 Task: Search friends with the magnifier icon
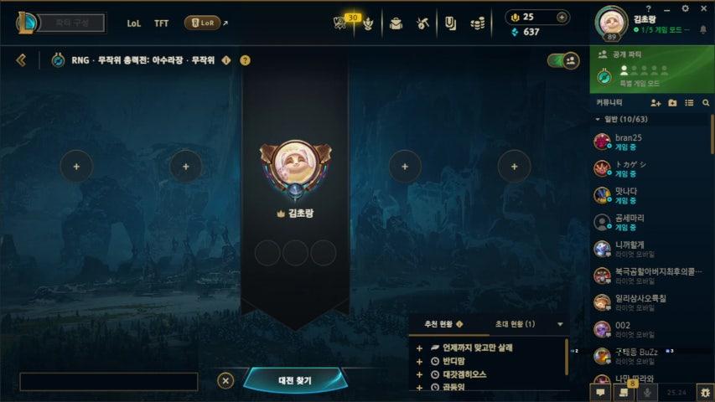706,103
